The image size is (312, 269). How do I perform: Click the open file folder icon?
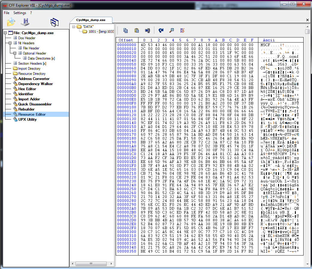pyautogui.click(x=11, y=22)
